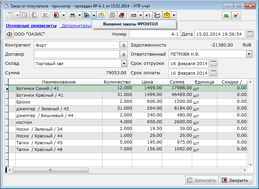The width and height of the screenshot is (259, 189).
Task: Click table vertical scrollbar down arrow
Action: (x=251, y=165)
